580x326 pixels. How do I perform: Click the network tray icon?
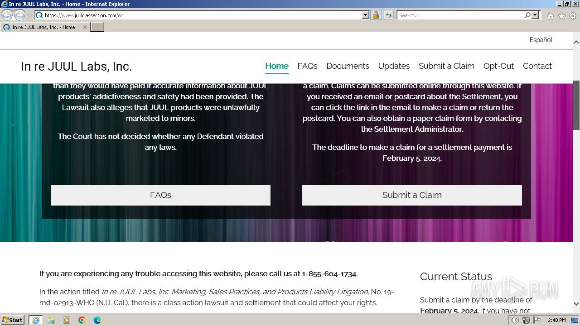tap(526, 320)
